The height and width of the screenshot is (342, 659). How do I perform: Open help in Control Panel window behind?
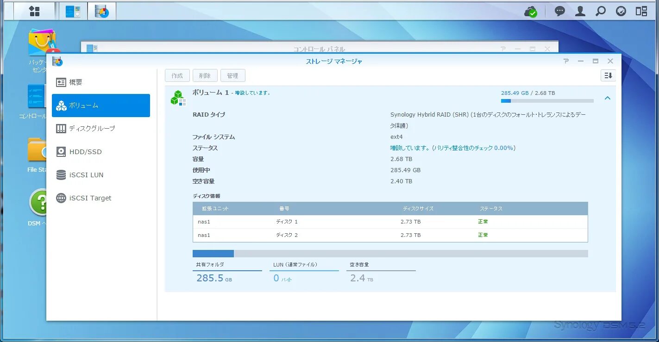click(x=503, y=49)
